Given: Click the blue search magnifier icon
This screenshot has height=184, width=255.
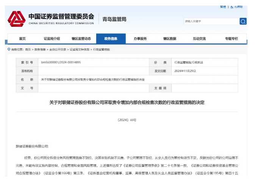Looking at the screenshot, I should (243, 21).
